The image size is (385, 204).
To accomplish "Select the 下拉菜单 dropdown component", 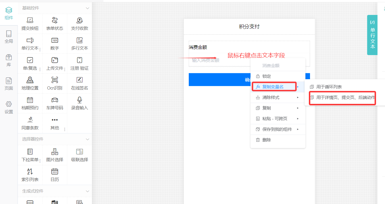I will pyautogui.click(x=30, y=155).
